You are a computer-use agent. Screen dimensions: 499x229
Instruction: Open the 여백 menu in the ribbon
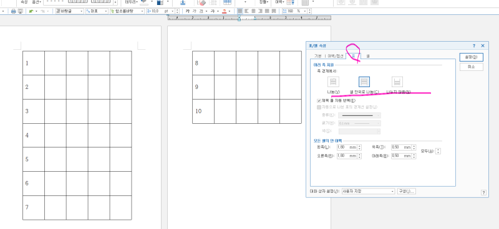pos(279,2)
